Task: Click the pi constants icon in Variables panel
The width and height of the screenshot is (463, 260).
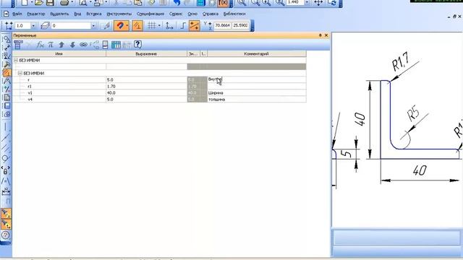Action: click(51, 45)
